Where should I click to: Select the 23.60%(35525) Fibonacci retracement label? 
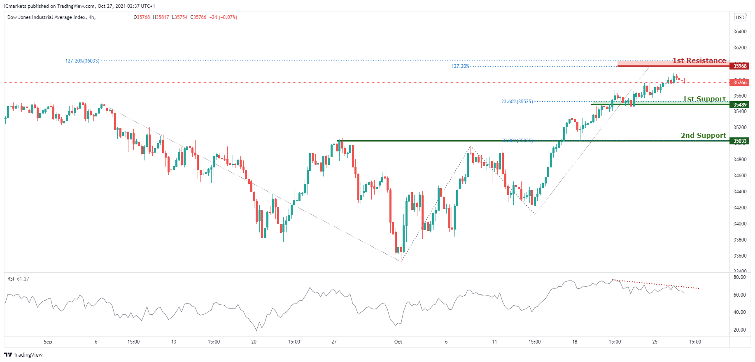517,102
